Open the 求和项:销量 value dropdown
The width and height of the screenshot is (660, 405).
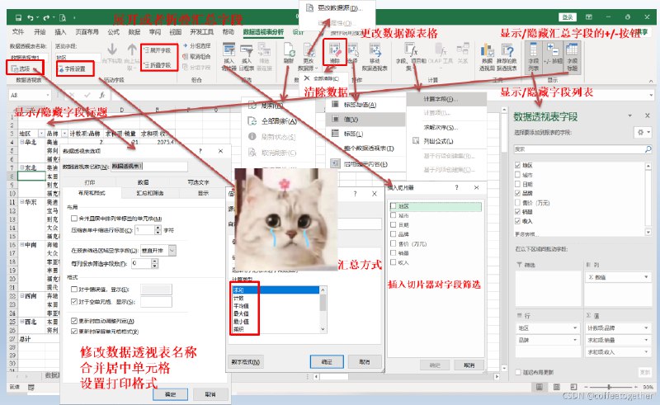pyautogui.click(x=646, y=340)
